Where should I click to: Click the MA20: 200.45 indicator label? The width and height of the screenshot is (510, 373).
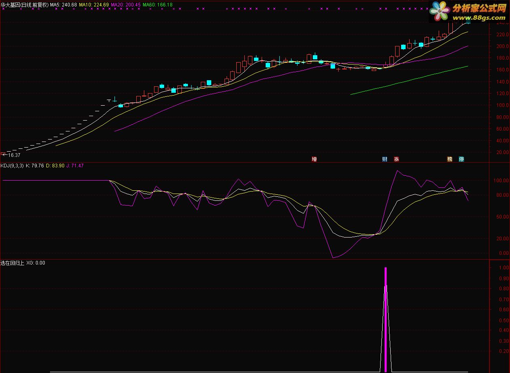(126, 5)
